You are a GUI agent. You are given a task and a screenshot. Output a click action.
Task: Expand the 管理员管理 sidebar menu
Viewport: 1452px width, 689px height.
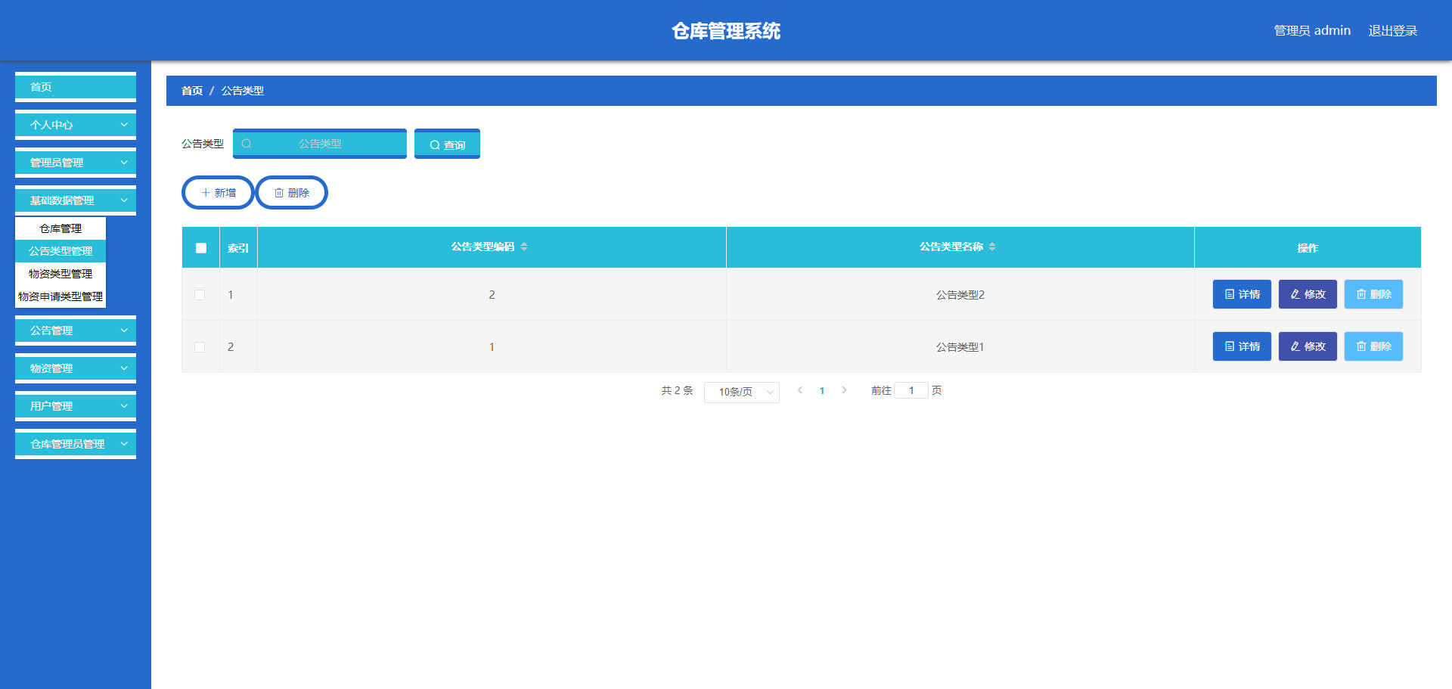point(76,163)
